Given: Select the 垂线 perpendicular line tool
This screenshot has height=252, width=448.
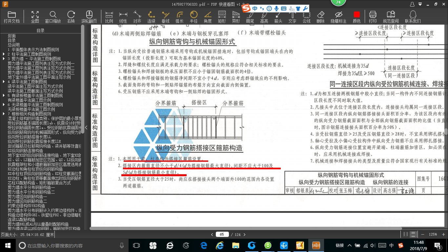Looking at the screenshot, I should pyautogui.click(x=166, y=17).
